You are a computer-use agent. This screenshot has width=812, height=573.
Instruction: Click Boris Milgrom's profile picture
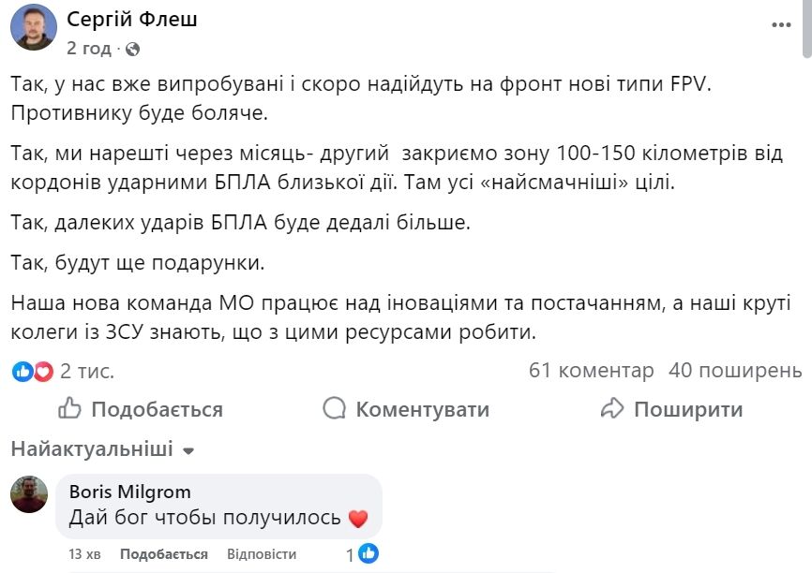pyautogui.click(x=29, y=496)
